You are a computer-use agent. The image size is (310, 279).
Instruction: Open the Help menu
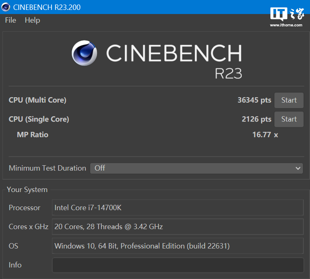[x=33, y=20]
